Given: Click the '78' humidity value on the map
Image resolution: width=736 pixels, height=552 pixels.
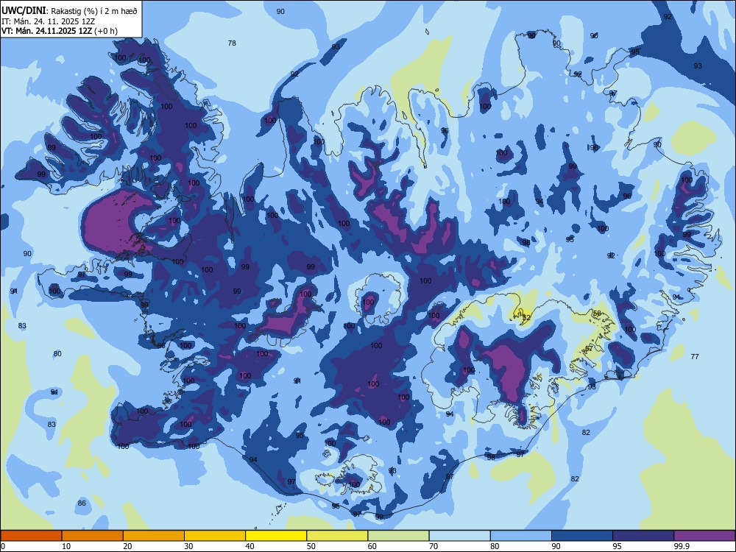Looking at the screenshot, I should (232, 43).
